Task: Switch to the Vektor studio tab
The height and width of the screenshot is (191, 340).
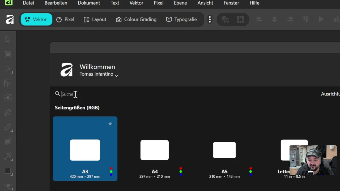Action: click(x=36, y=19)
